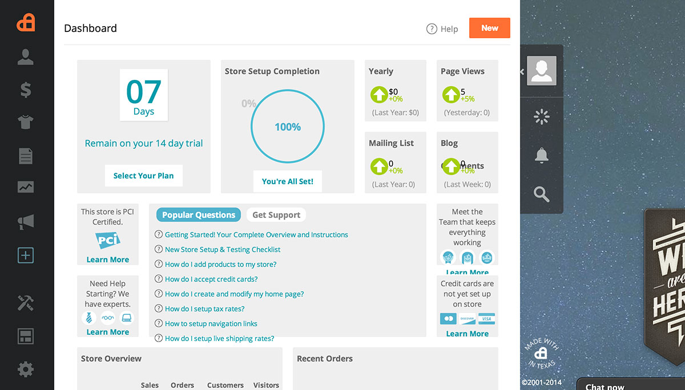Open Learn More under Need Help Starting
Screen dimensions: 685x390
[108, 332]
